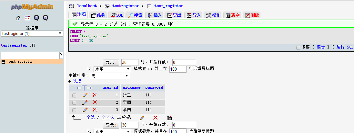Click the upper repeat-headers field showing 100
Image resolution: width=354 pixels, height=133 pixels.
click(x=178, y=69)
